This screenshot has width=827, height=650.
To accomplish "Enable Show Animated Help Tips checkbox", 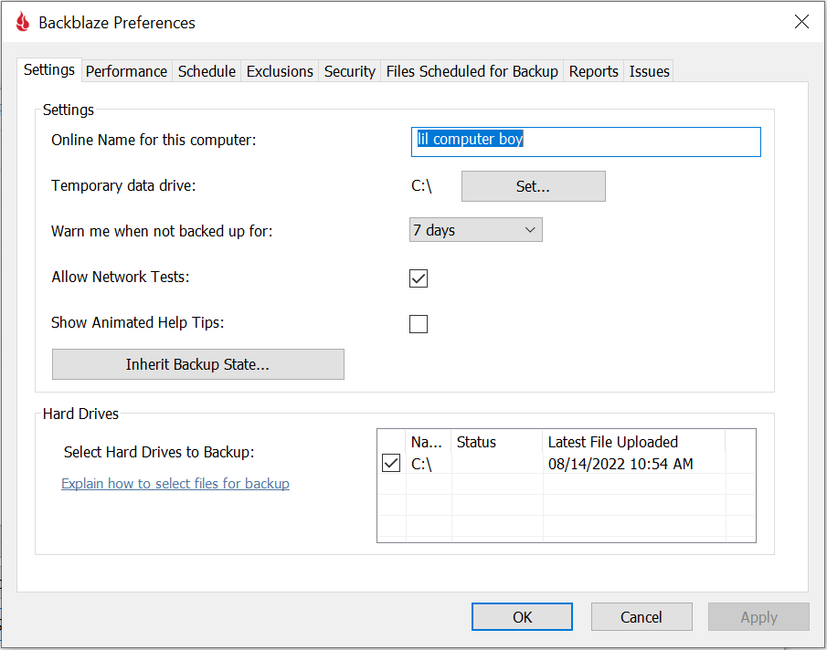I will click(419, 324).
